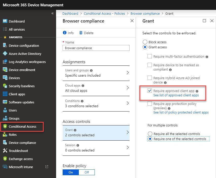Navigate to Dashboard via the breadcrumb
The image size is (216, 178).
click(70, 13)
